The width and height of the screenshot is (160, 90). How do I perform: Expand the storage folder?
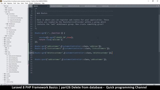3,76
